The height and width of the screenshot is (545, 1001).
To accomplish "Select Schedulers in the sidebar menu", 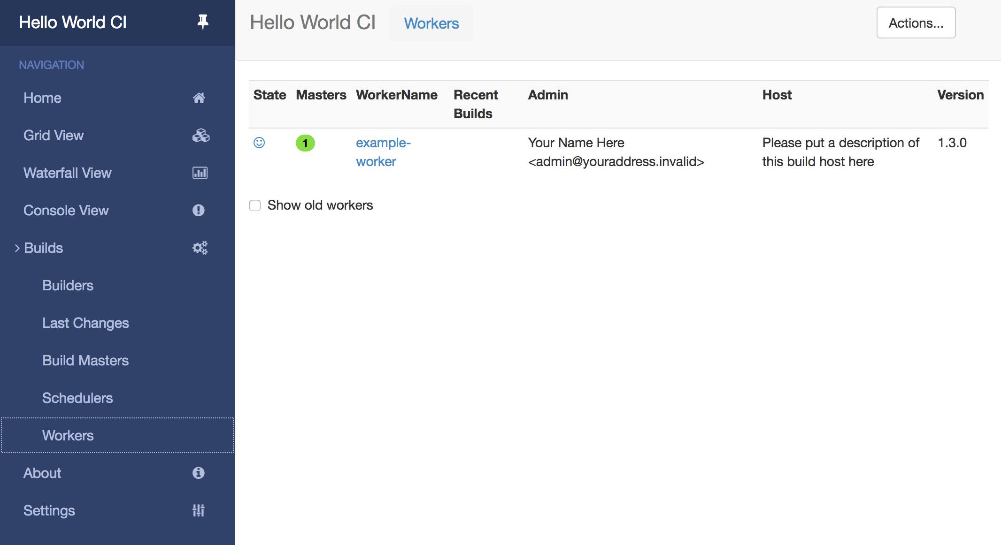I will click(x=77, y=398).
